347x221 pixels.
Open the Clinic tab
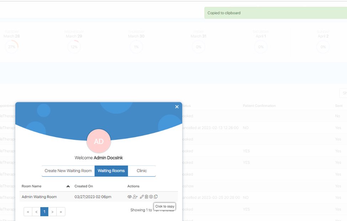[x=142, y=171]
